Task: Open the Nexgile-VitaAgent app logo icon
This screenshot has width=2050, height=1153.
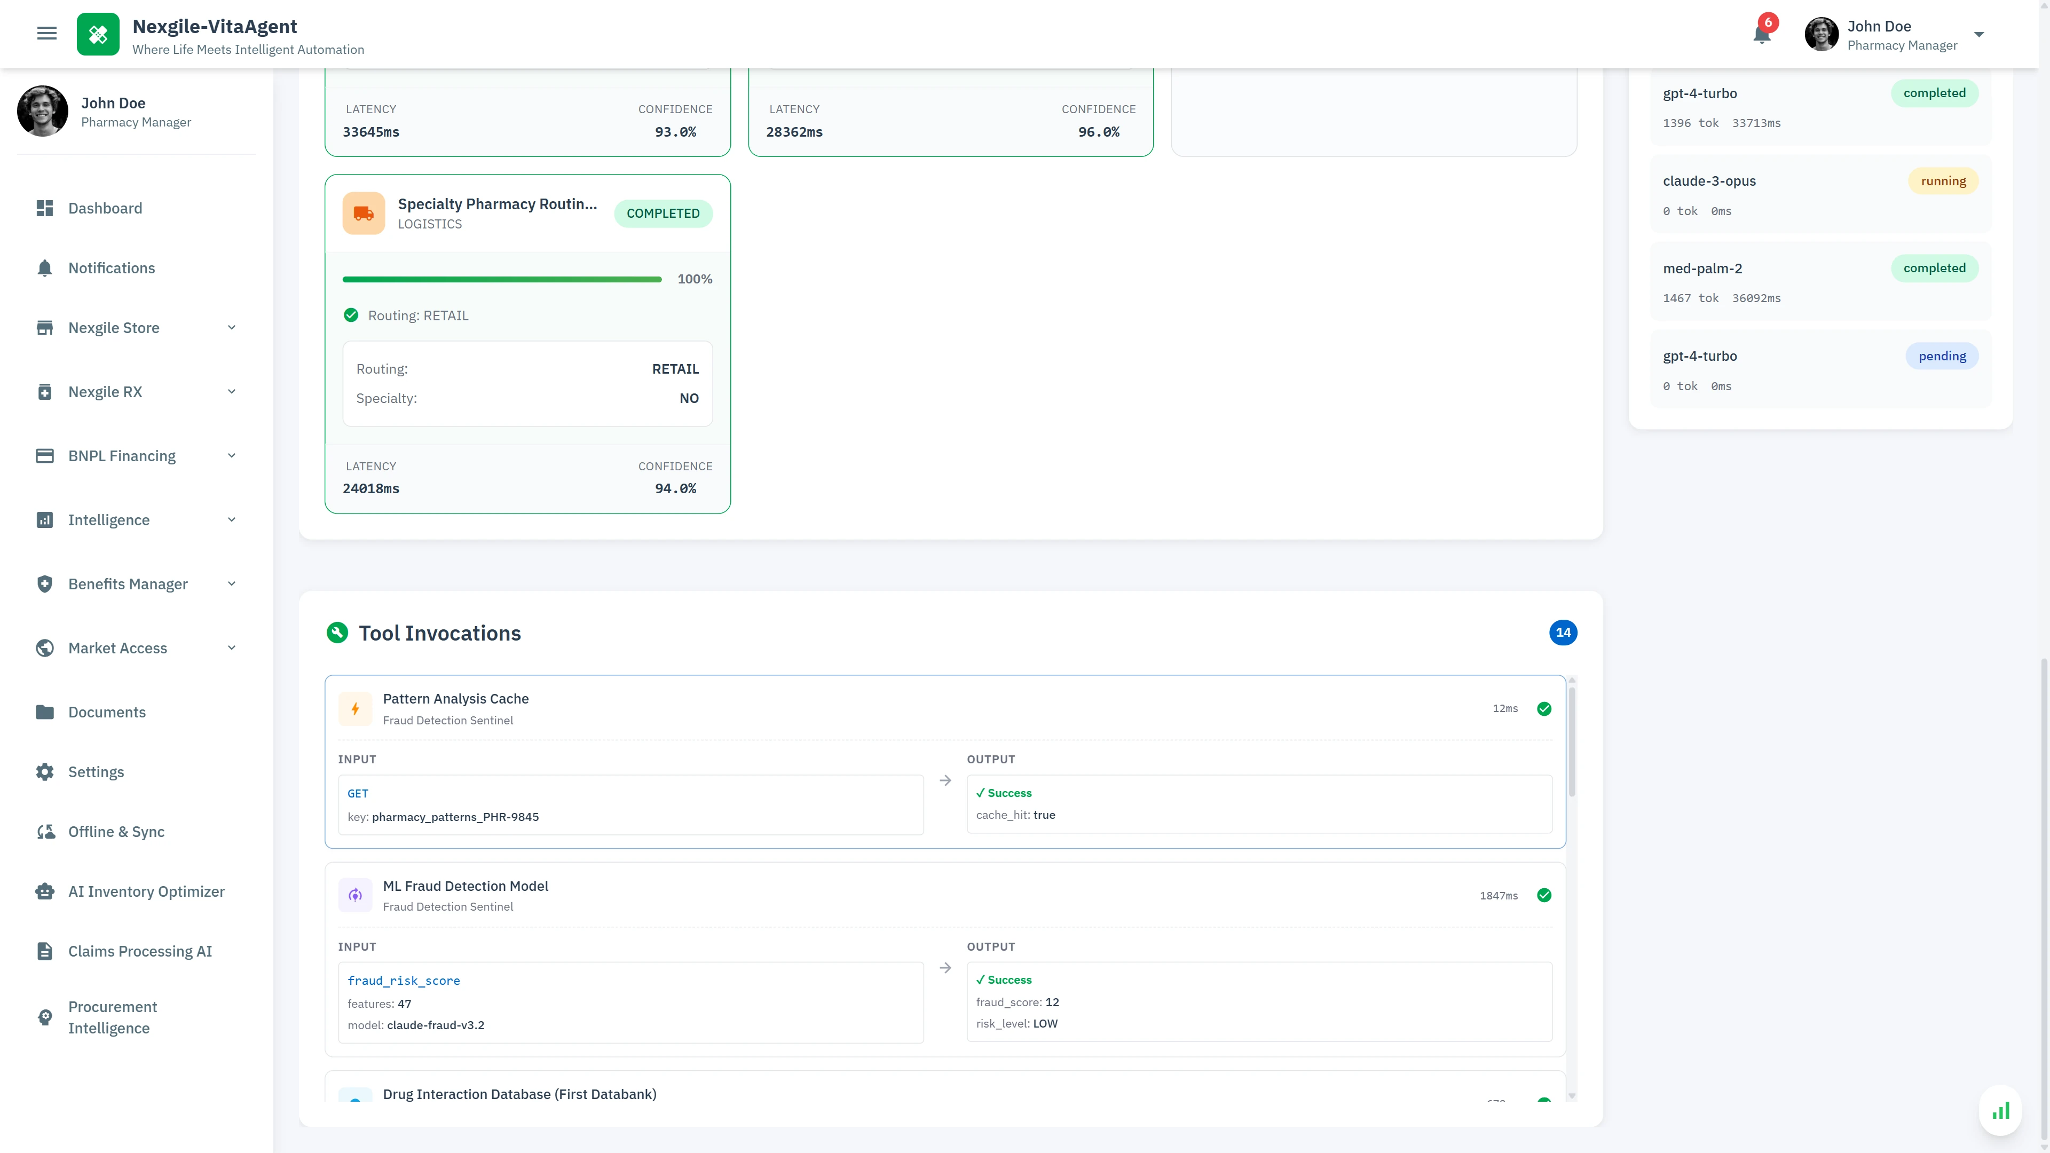Action: (x=98, y=34)
